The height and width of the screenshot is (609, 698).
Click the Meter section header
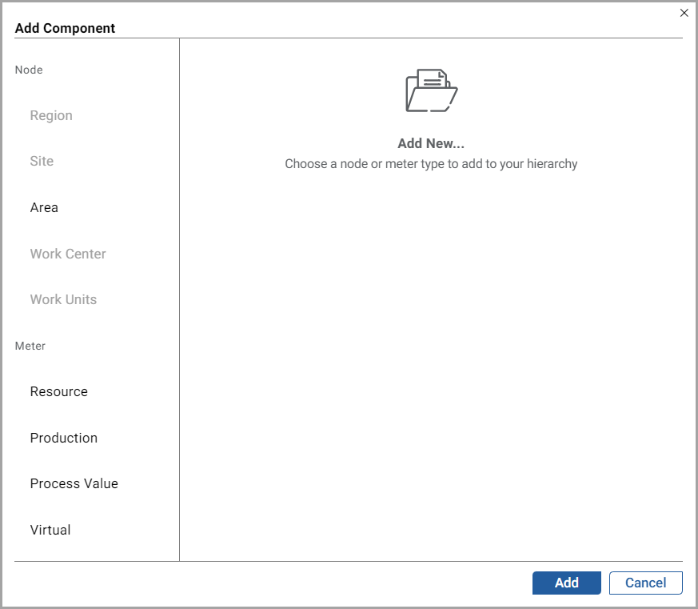coord(30,346)
